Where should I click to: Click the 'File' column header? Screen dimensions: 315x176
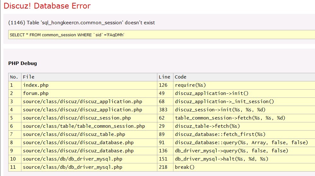[89, 77]
